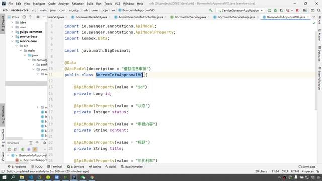Expand all nodes in the Structure panel
This screenshot has height=181, width=322.
(x=31, y=143)
